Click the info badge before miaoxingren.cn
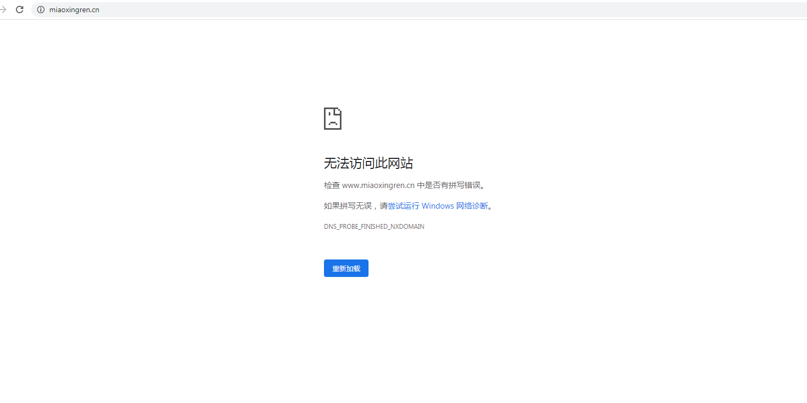Image resolution: width=807 pixels, height=403 pixels. pos(40,9)
